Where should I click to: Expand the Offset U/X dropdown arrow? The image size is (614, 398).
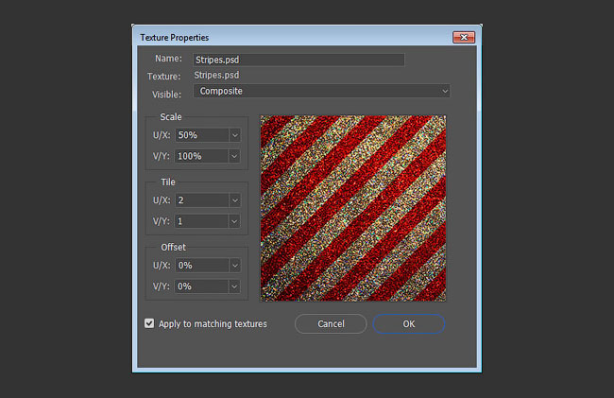click(x=234, y=266)
